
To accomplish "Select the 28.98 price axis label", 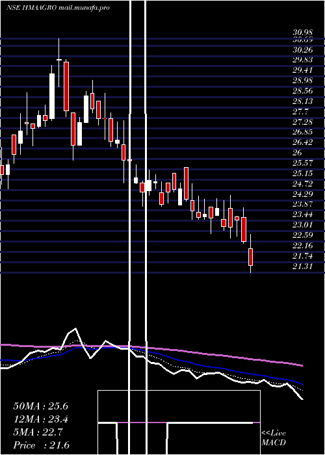I will pyautogui.click(x=303, y=81).
